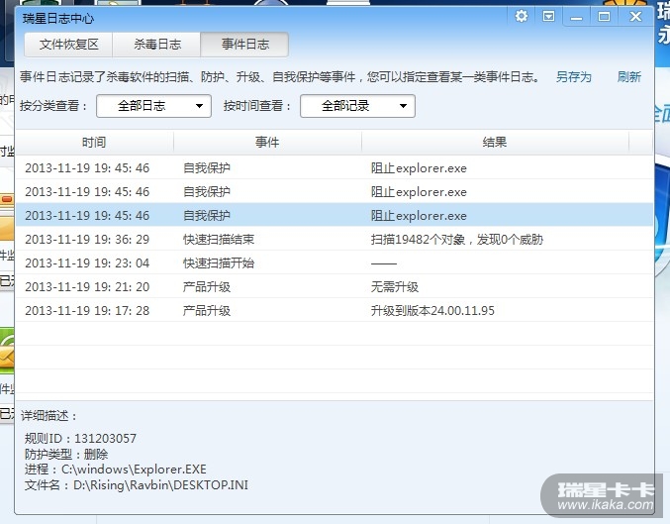
Task: Select the 快速扫描开始 log row
Action: click(x=335, y=263)
